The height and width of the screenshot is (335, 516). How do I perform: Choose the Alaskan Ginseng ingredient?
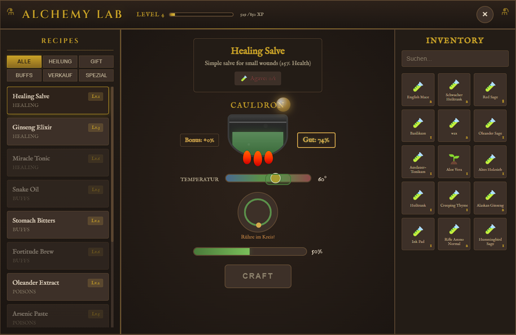pos(490,198)
